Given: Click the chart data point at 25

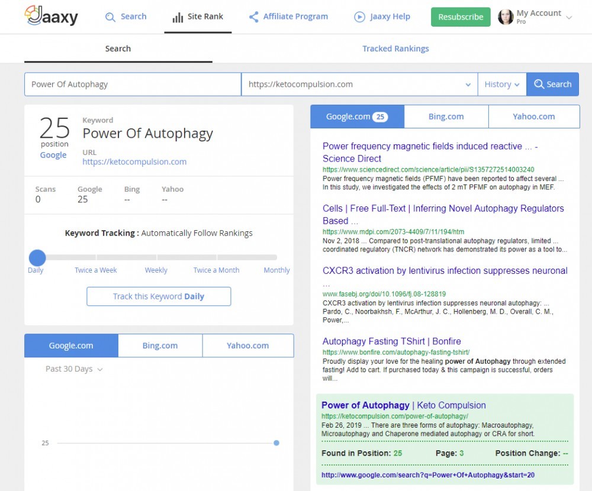Looking at the screenshot, I should pos(276,443).
